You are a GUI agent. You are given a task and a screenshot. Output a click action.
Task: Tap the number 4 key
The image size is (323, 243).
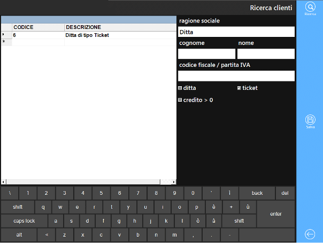(x=83, y=193)
